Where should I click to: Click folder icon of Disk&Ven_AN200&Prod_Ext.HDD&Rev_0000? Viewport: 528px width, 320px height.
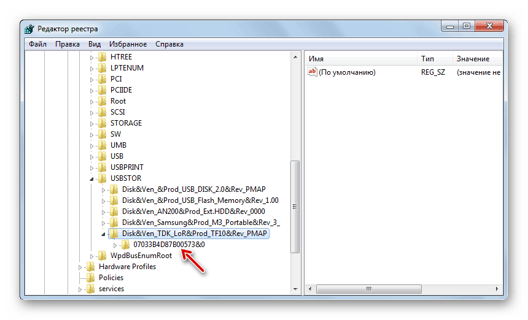[114, 211]
